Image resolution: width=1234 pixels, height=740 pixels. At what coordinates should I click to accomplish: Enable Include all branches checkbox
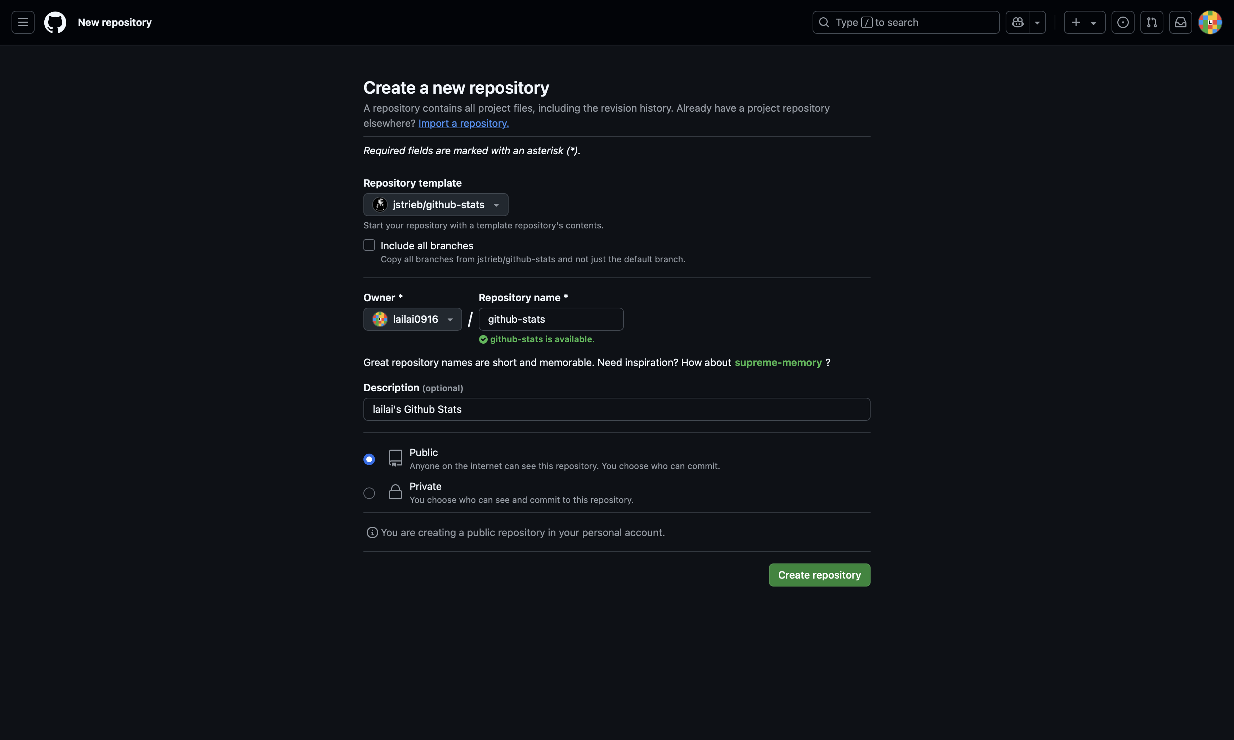coord(369,245)
